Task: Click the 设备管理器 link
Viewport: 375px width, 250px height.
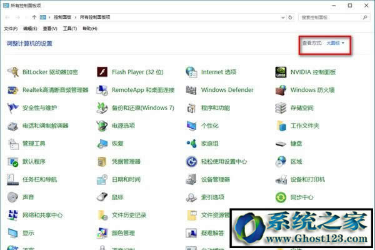Action: 215,179
